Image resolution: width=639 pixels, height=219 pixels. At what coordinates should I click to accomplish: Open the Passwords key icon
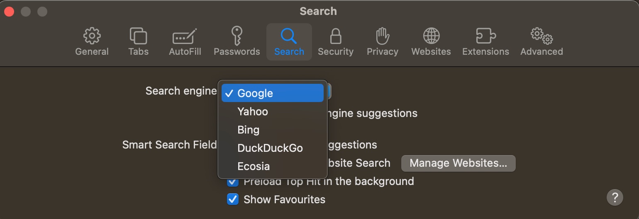pos(237,36)
